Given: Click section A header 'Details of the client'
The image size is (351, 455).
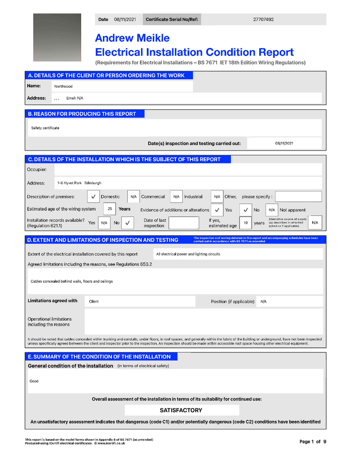Looking at the screenshot, I should click(109, 76).
